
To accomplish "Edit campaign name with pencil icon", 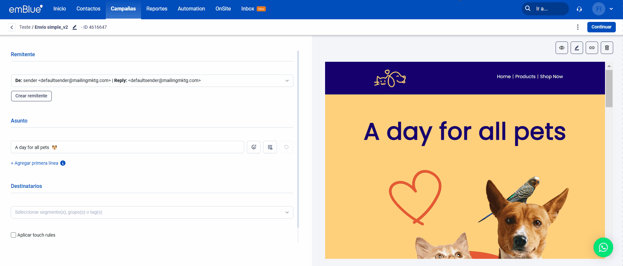I will [x=75, y=27].
